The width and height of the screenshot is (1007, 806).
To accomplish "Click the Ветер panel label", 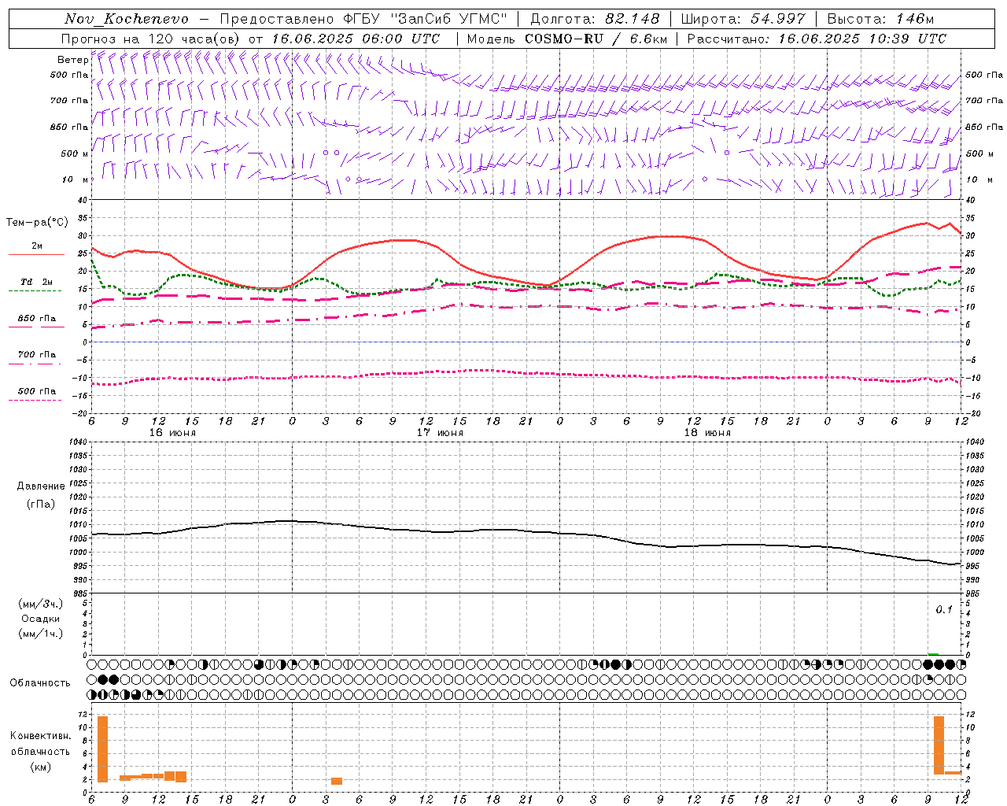I will 72,60.
